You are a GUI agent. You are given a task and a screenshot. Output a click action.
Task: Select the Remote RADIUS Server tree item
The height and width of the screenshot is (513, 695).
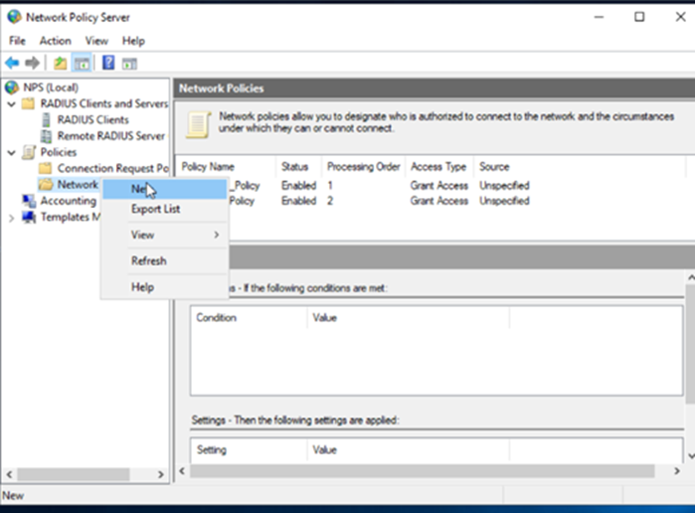pos(111,136)
